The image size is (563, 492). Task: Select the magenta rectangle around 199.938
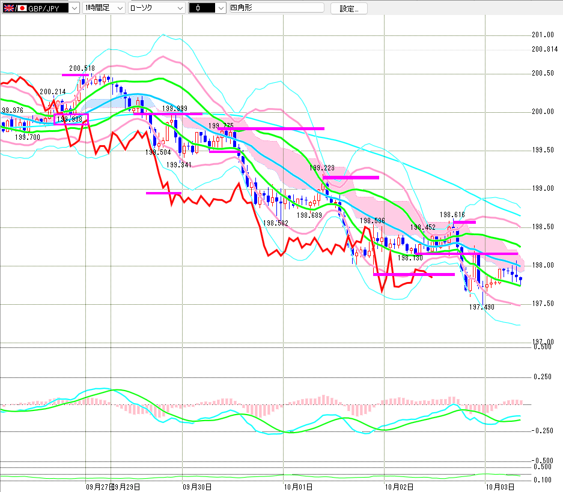click(71, 119)
